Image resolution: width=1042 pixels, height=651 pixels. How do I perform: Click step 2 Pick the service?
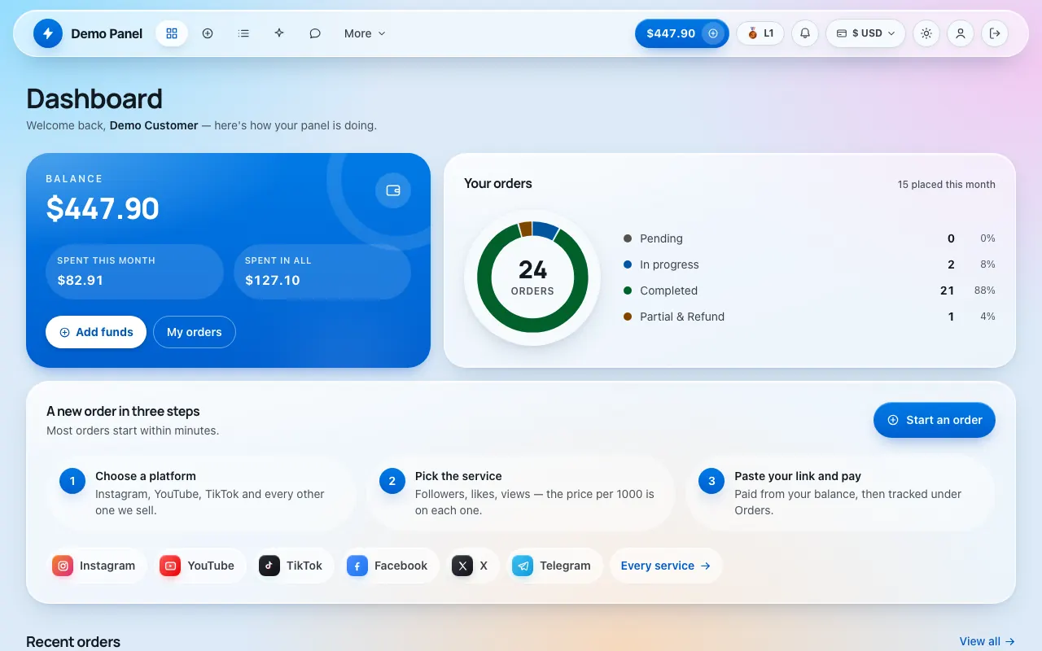click(x=520, y=493)
